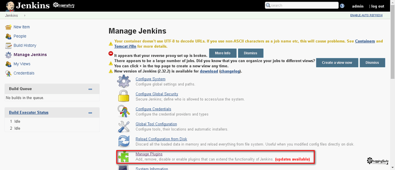
Task: Open the changelog link
Action: [230, 71]
